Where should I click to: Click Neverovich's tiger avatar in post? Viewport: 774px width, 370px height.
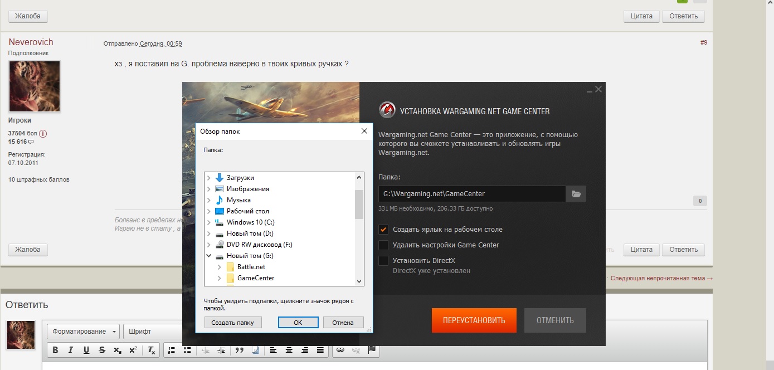(x=34, y=86)
